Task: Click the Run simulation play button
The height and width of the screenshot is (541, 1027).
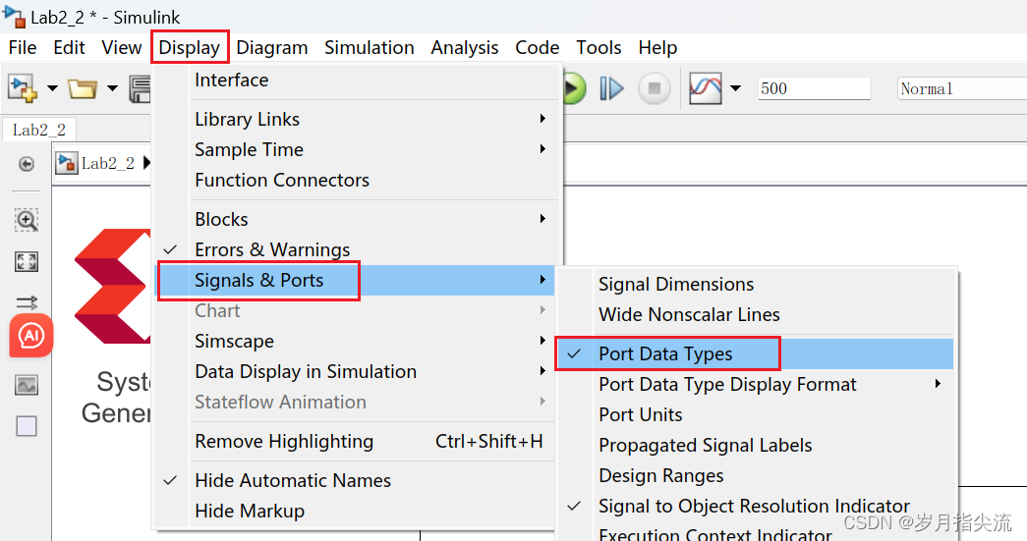Action: (574, 88)
